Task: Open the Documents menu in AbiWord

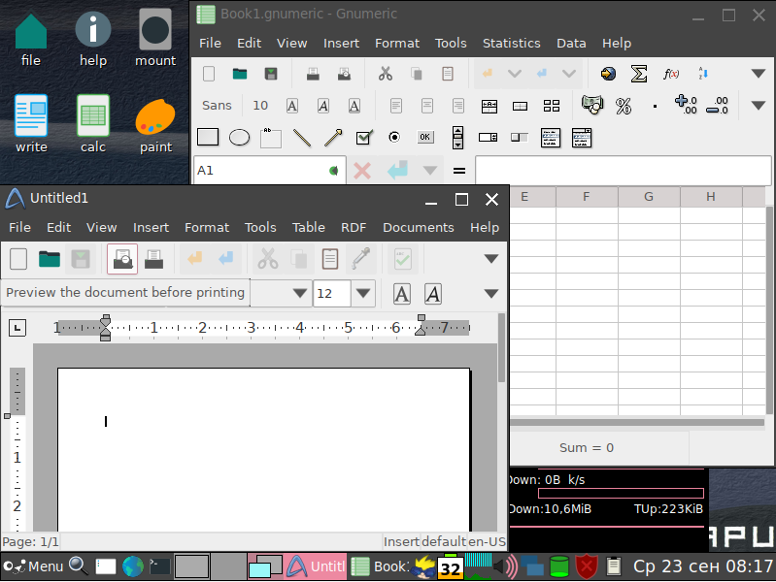Action: click(419, 227)
